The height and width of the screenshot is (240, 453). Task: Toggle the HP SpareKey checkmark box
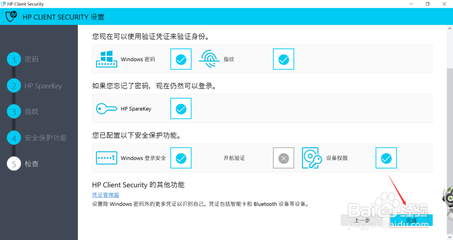pos(181,108)
